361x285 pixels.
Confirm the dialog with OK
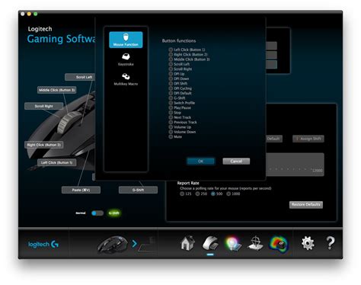tap(200, 162)
